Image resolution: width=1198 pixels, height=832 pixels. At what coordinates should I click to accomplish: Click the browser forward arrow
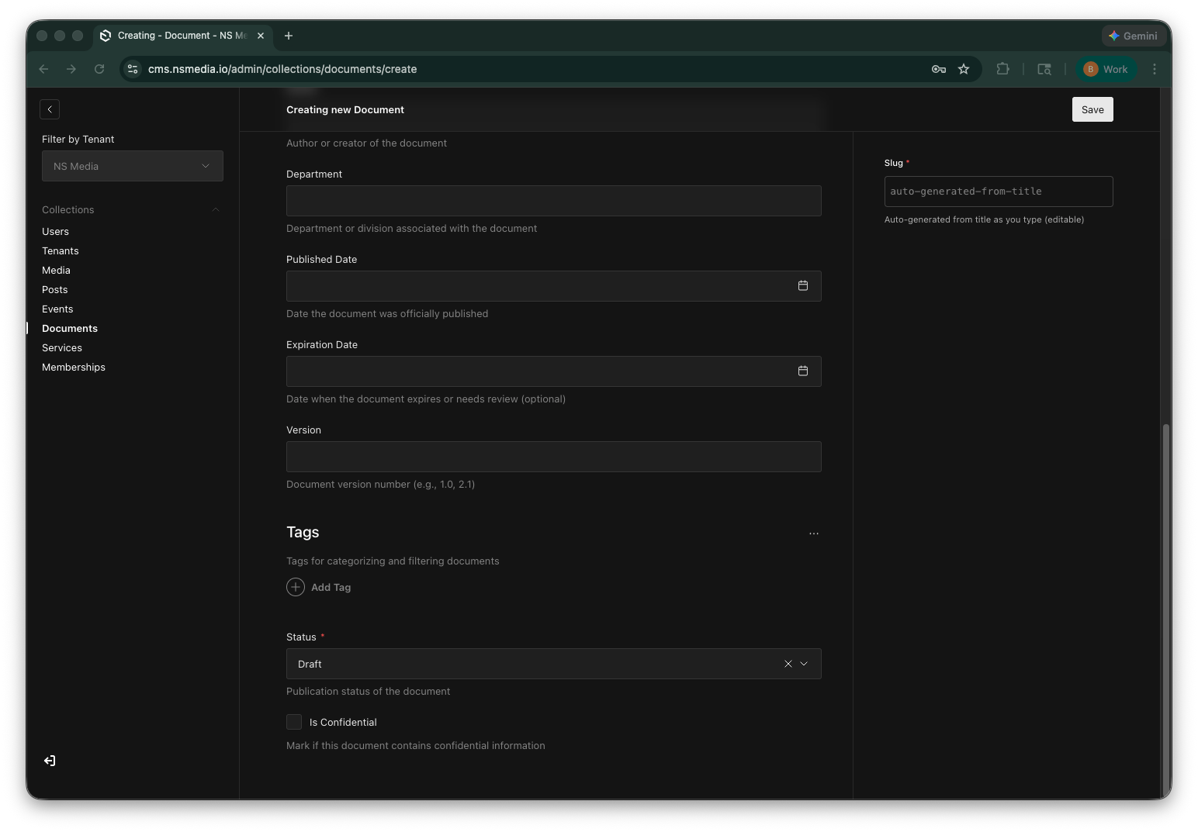pyautogui.click(x=71, y=69)
